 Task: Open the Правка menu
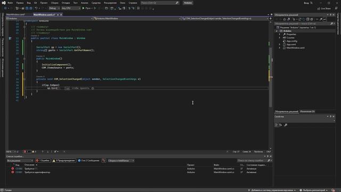(x=20, y=3)
